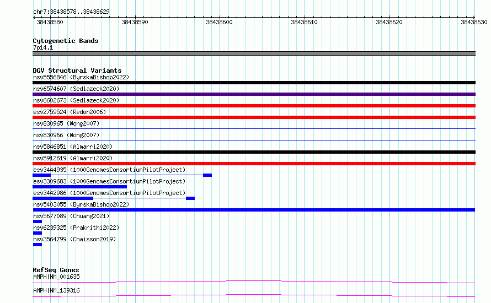
Task: Click ruler tick label 38438600
Action: coord(219,22)
